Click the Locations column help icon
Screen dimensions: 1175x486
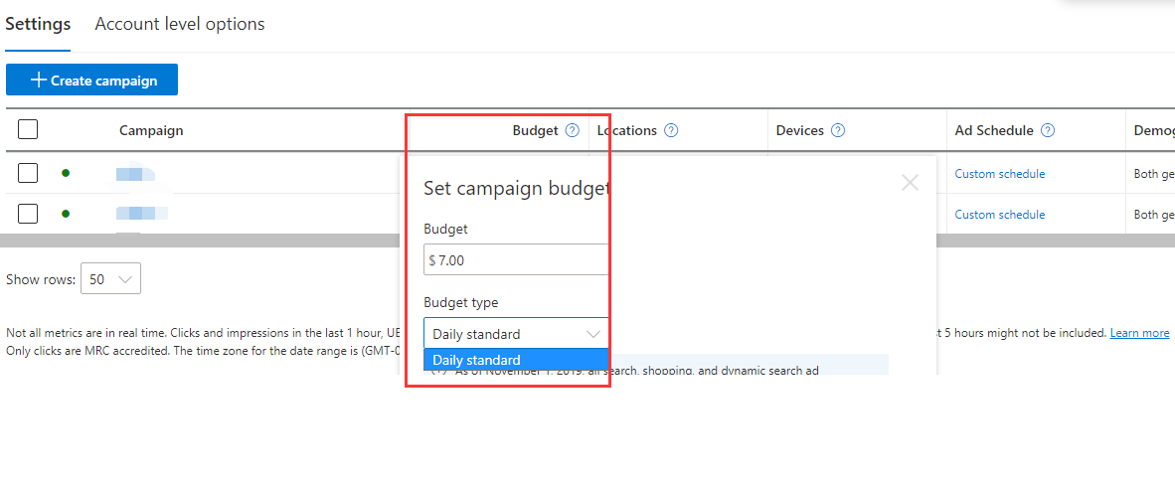point(671,130)
